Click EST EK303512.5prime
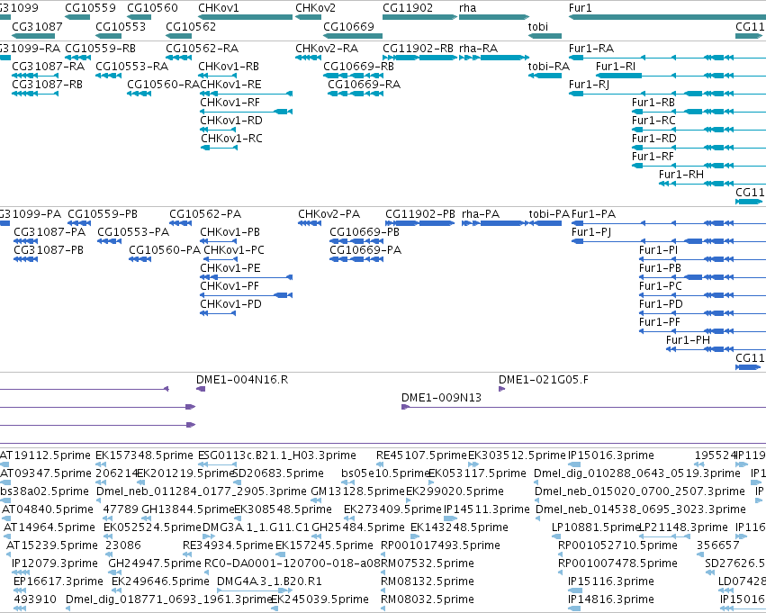Image resolution: width=766 pixels, height=613 pixels. coord(517,455)
